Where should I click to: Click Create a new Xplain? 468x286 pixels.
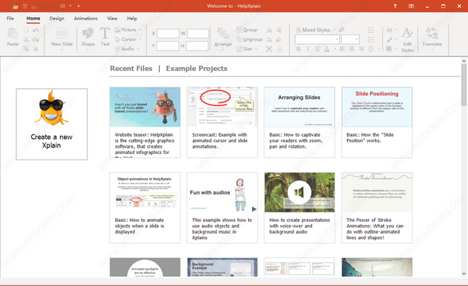(51, 123)
